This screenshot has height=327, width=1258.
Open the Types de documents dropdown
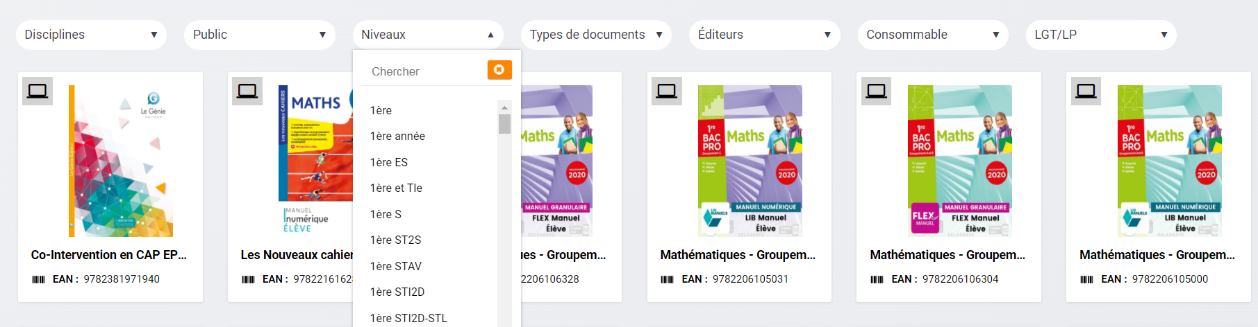(x=595, y=35)
